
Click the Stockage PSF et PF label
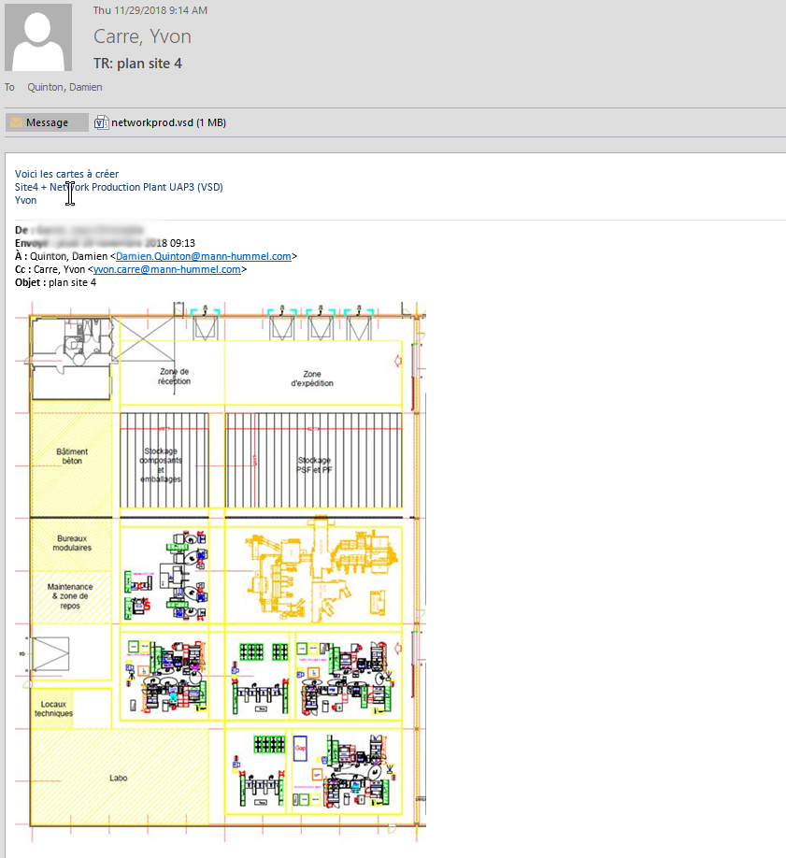click(x=314, y=465)
